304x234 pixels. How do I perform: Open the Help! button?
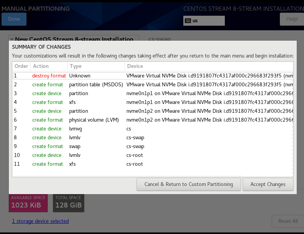point(292,19)
